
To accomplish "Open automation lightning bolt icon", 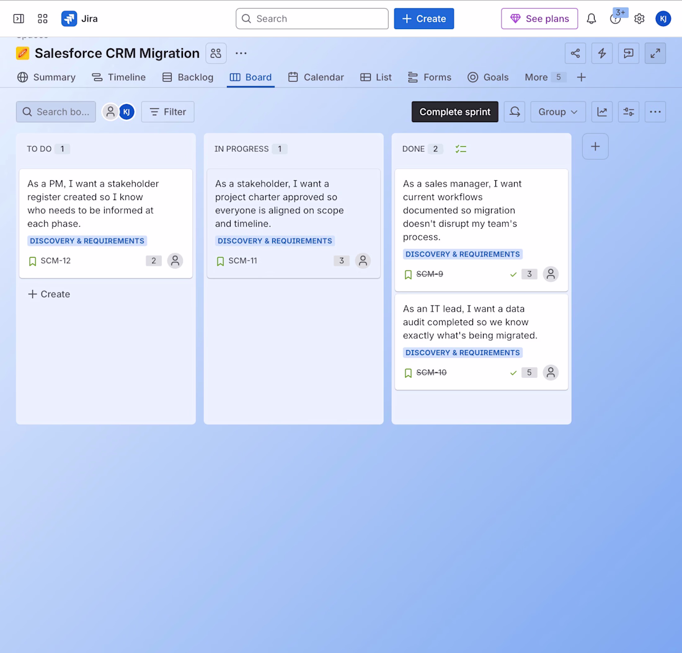I will [x=602, y=53].
